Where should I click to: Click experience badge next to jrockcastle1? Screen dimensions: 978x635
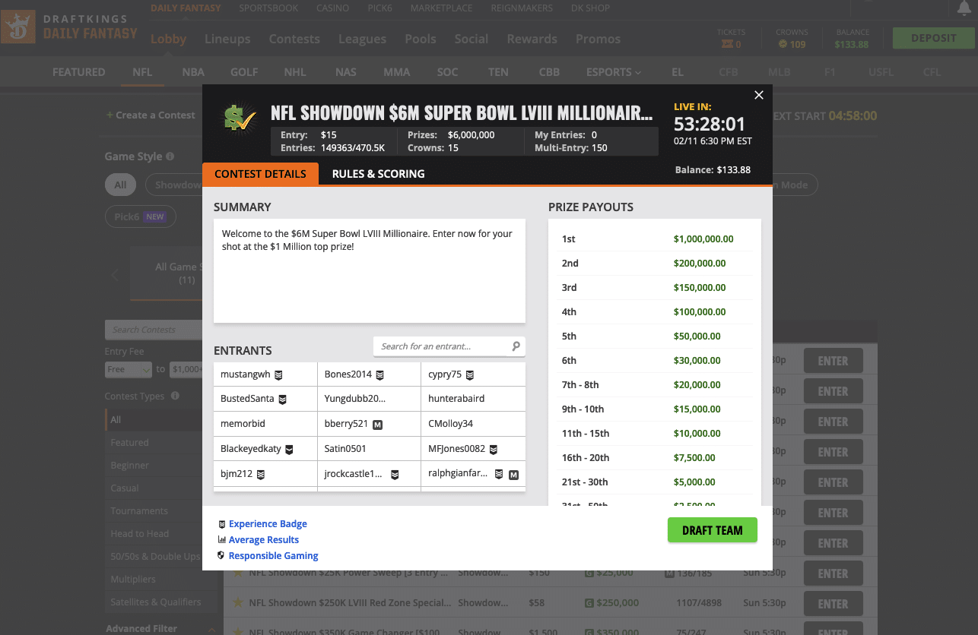(x=395, y=474)
